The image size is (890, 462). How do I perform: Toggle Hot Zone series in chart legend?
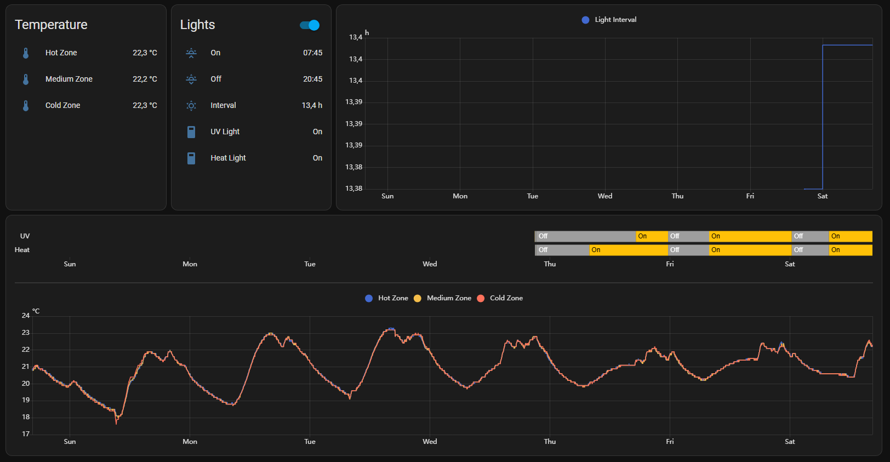[386, 298]
